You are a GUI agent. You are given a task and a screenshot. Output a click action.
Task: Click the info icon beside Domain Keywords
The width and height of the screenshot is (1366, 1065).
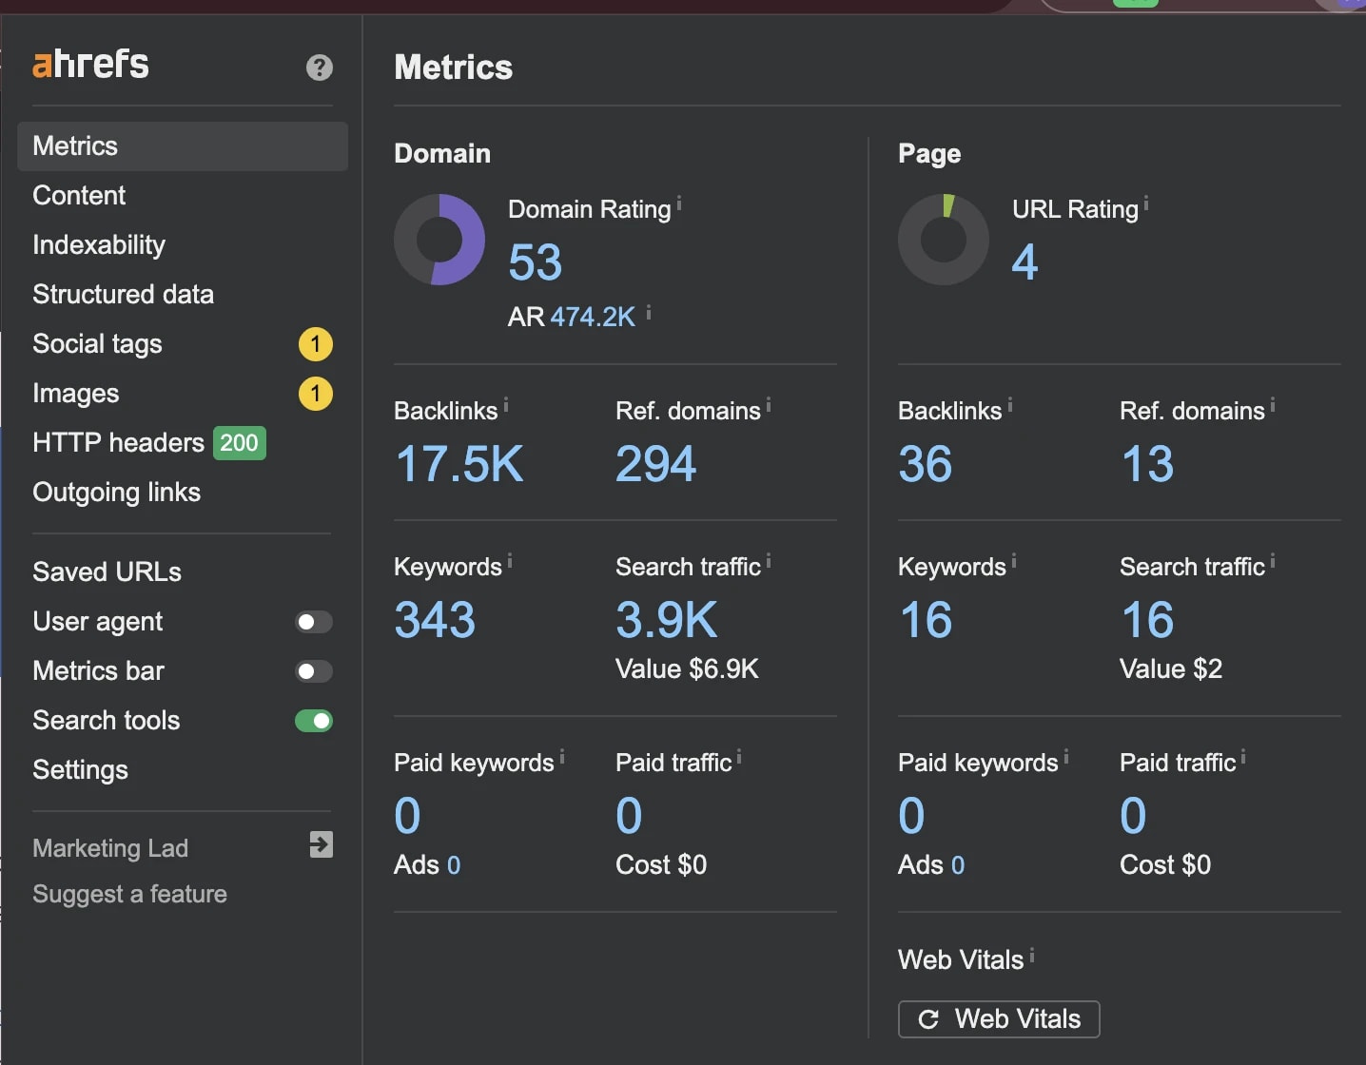510,562
